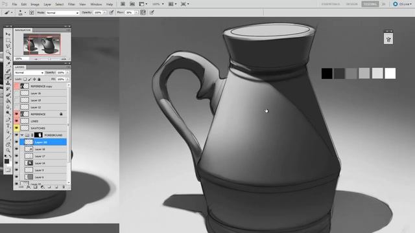Toggle visibility of the selected blue layer
This screenshot has height=233, width=415.
point(17,142)
